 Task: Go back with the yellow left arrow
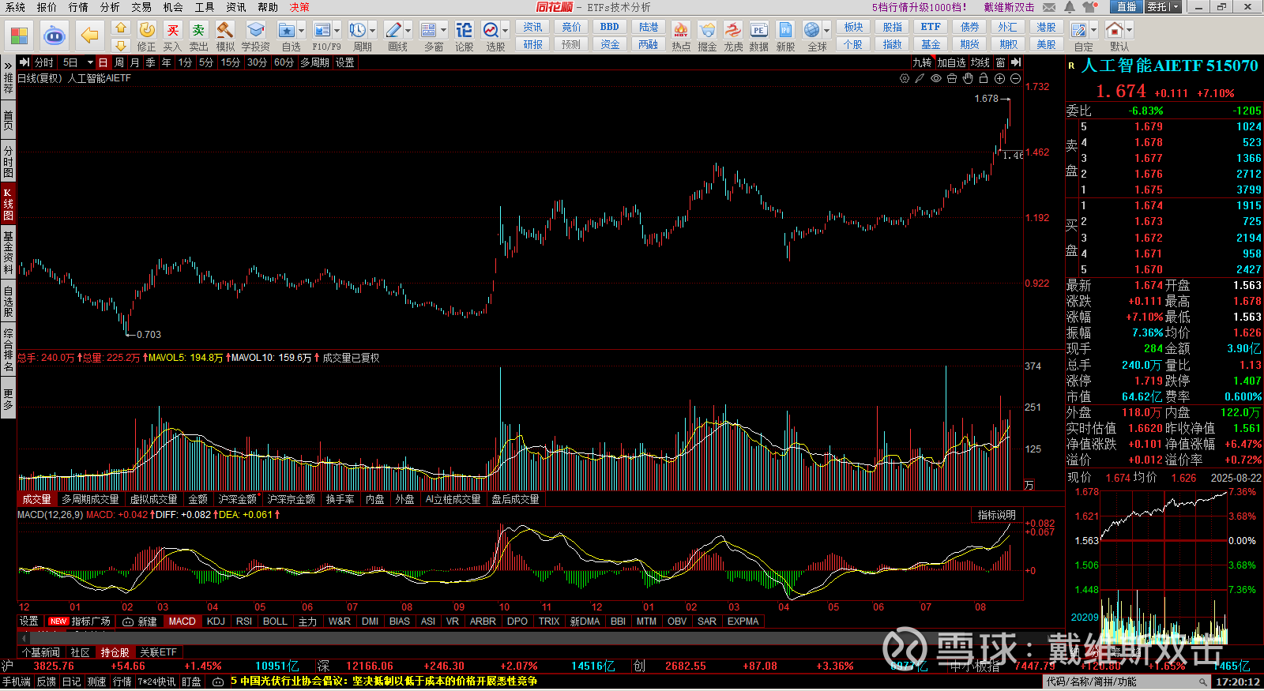tap(90, 36)
